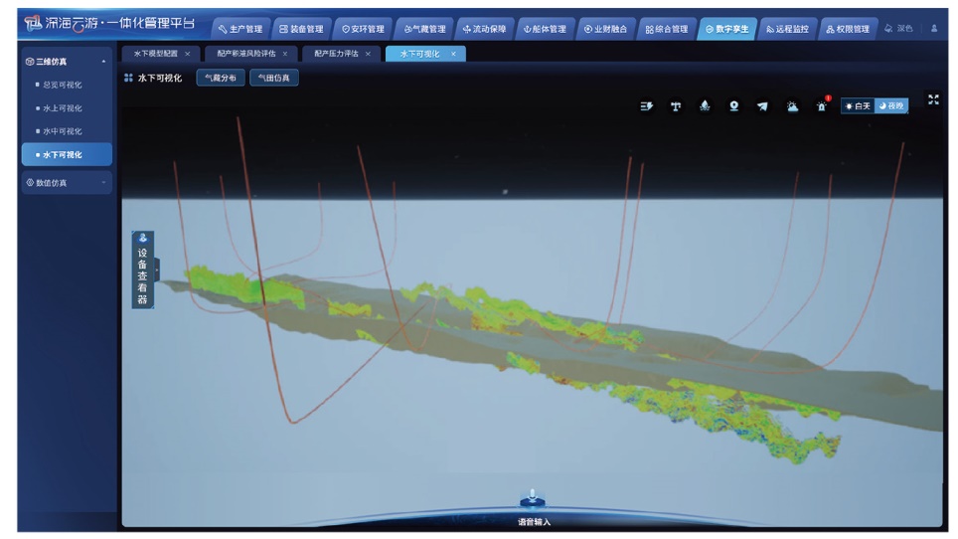Click the 气藏分布 button
Image resolution: width=958 pixels, height=539 pixels.
tap(221, 78)
